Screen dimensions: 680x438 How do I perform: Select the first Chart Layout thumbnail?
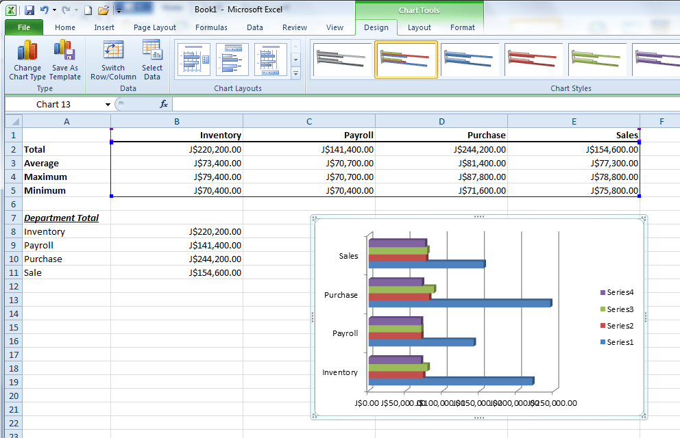[x=193, y=60]
